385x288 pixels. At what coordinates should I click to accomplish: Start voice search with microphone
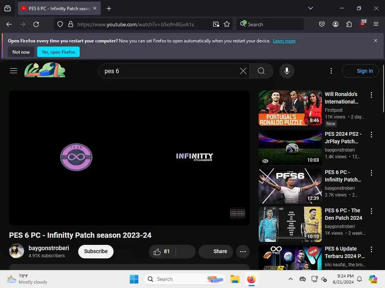pos(286,71)
